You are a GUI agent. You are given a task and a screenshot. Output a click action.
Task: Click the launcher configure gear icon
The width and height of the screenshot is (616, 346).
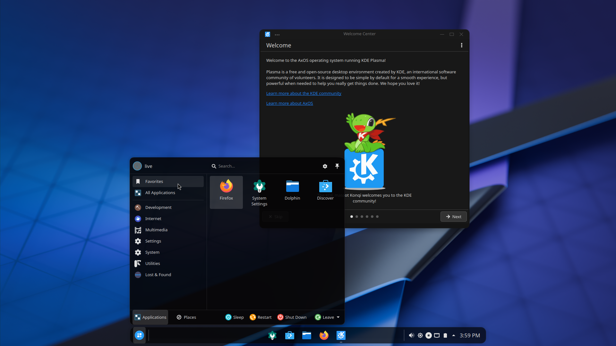pyautogui.click(x=325, y=166)
